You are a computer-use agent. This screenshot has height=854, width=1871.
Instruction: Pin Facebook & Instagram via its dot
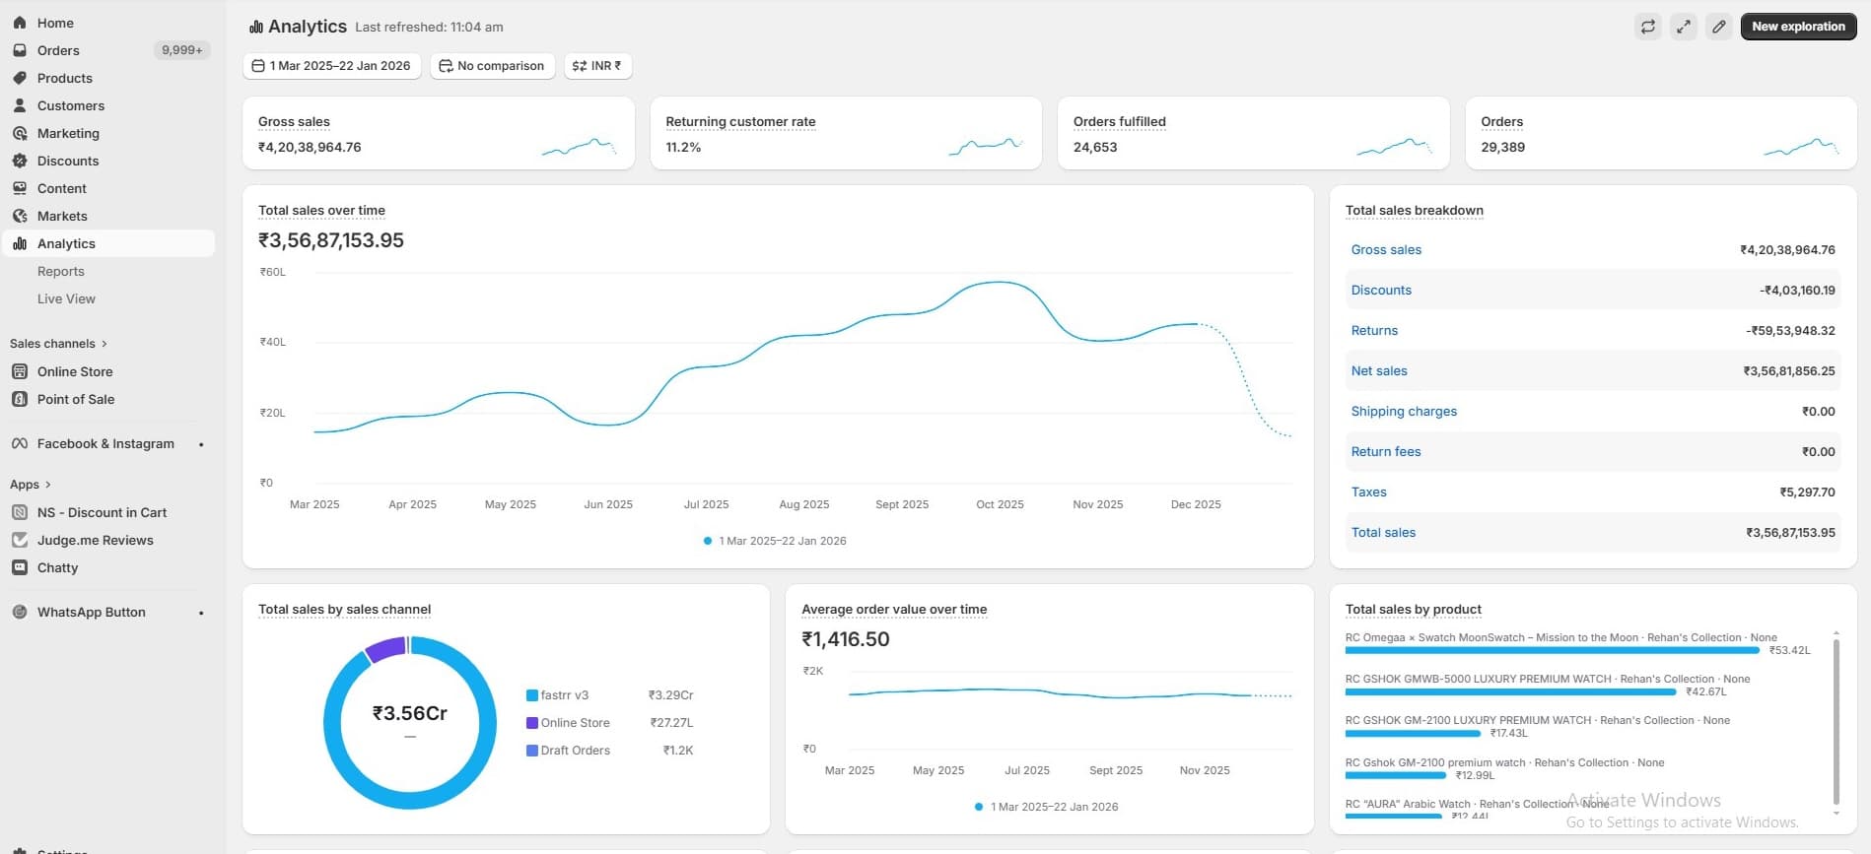tap(201, 444)
